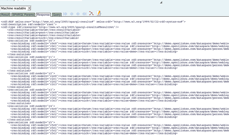Go to the next results page arrow
Image resolution: width=229 pixels, height=135 pixels.
click(78, 14)
